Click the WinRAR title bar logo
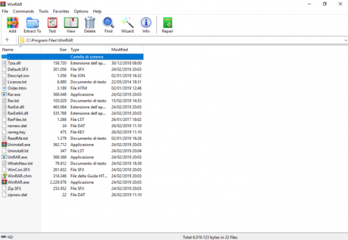The height and width of the screenshot is (240, 348). tap(3, 4)
